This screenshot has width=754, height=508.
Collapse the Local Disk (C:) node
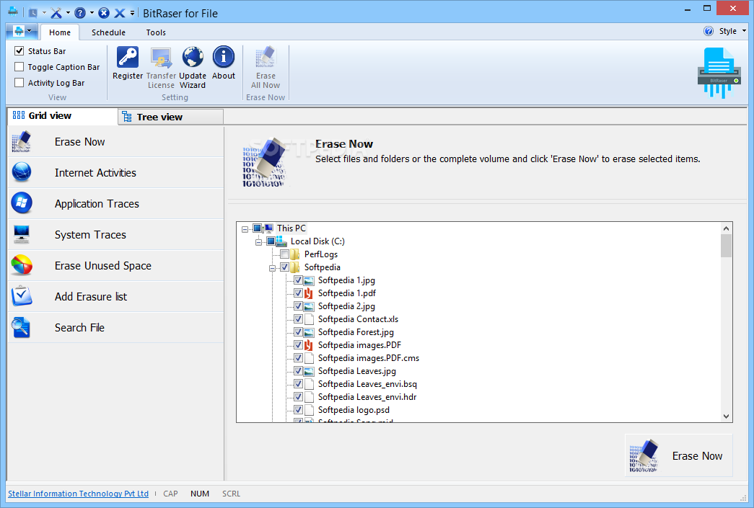pos(259,243)
